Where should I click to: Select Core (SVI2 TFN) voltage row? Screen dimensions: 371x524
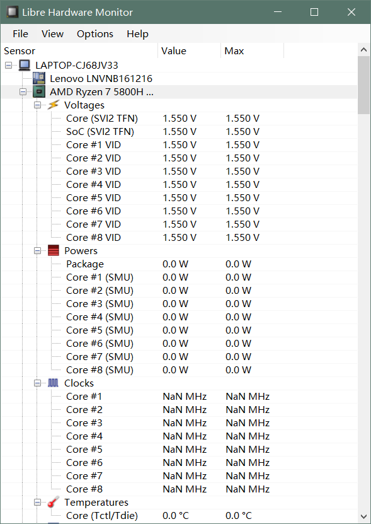[x=179, y=119]
